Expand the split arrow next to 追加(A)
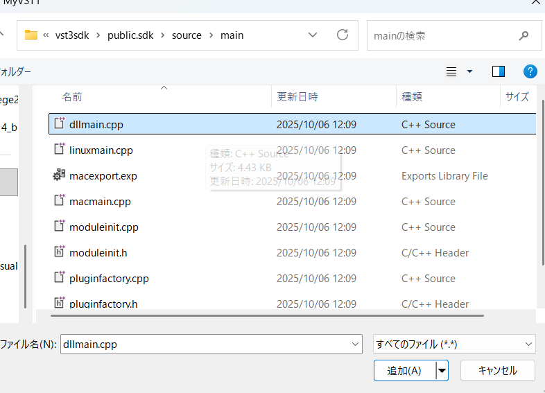 click(x=442, y=371)
